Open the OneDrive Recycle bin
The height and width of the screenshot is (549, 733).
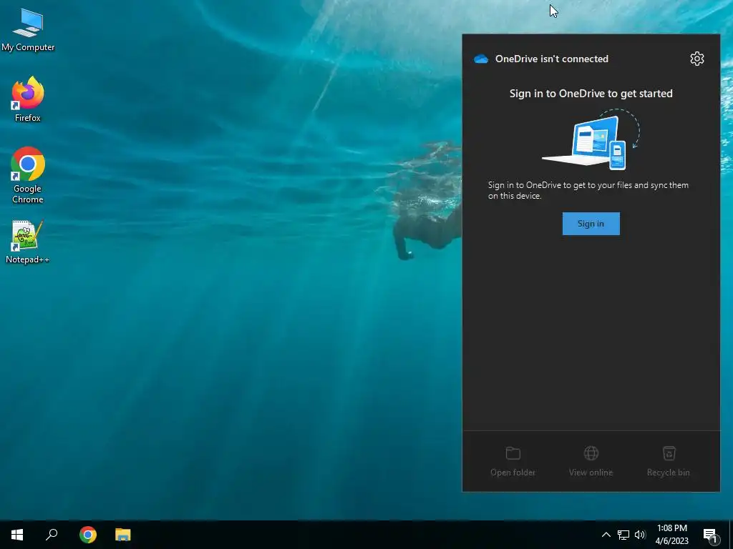[x=669, y=462]
